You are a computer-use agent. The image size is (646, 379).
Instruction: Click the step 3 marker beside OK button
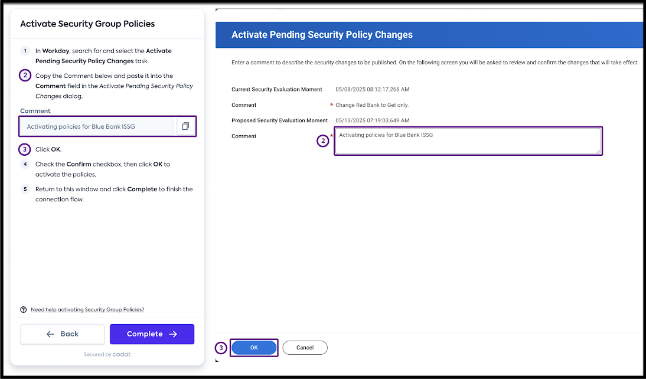click(x=221, y=348)
